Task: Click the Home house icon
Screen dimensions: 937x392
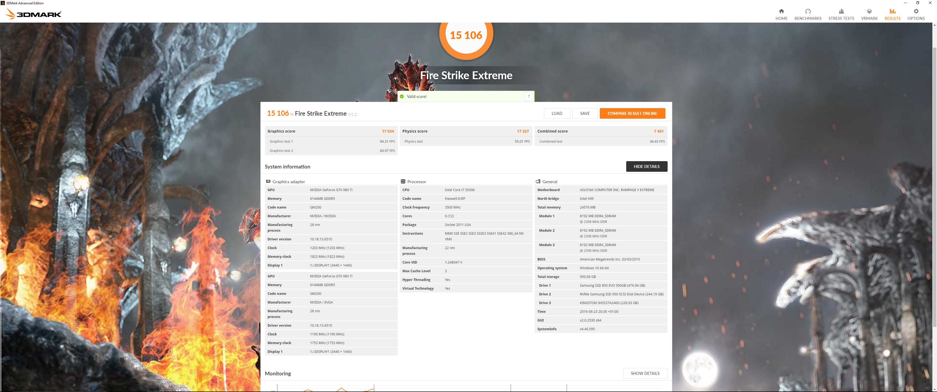Action: [x=781, y=11]
